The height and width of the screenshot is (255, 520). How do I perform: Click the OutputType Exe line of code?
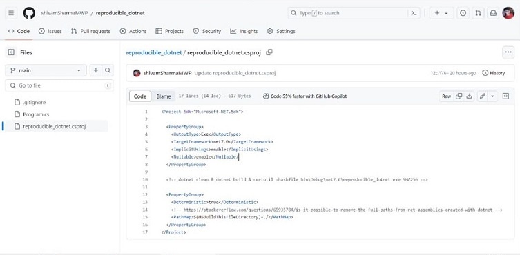(206, 134)
